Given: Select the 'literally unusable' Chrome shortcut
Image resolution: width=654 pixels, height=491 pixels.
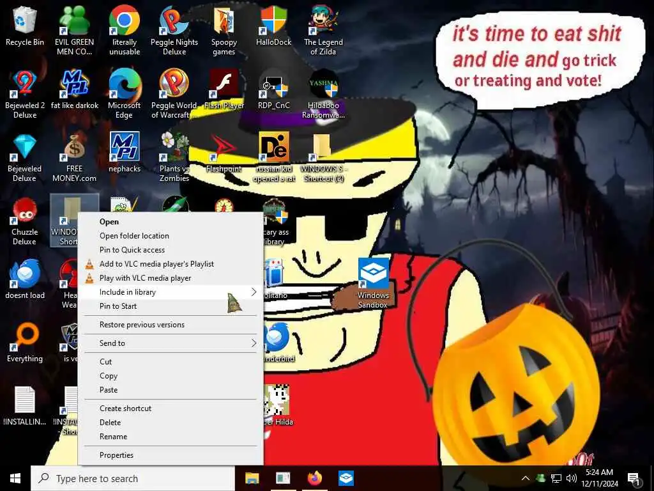Looking at the screenshot, I should tap(125, 30).
